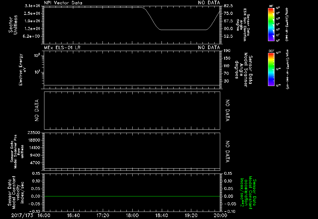Image resolution: width=318 pixels, height=219 pixels.
Task: Click the '82.5' elevation angle tick
Action: coord(228,6)
